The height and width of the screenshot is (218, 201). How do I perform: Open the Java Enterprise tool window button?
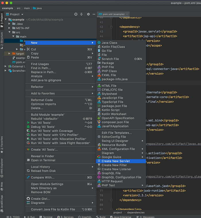tap(121, 217)
